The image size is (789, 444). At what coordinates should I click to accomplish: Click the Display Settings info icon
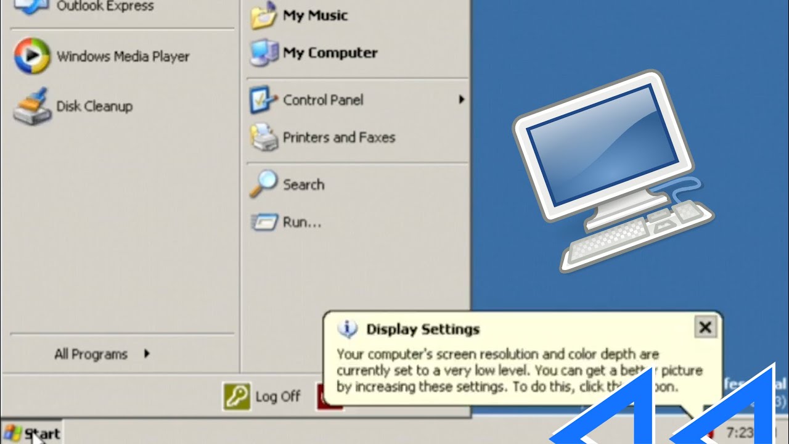[348, 329]
